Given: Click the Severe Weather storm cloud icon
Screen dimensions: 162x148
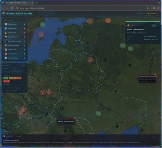Looking at the screenshot, I should (6, 45).
